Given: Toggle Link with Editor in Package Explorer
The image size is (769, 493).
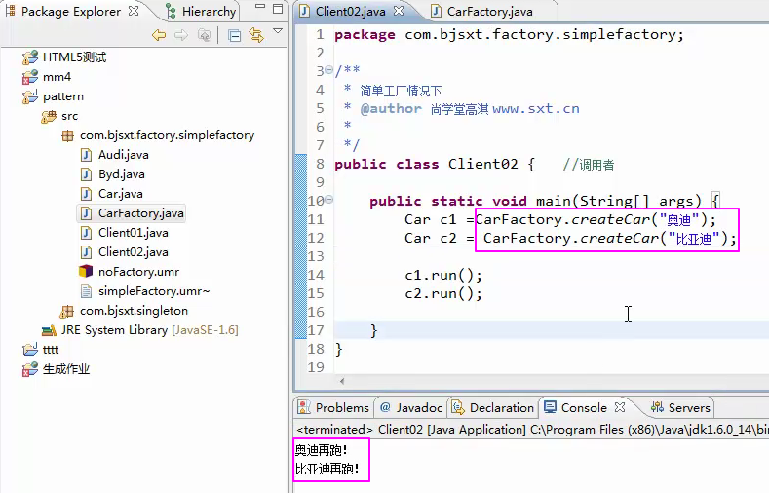Looking at the screenshot, I should (x=256, y=35).
